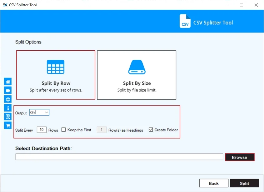The width and height of the screenshot is (264, 192).
Task: Click the Browse button
Action: (240, 157)
